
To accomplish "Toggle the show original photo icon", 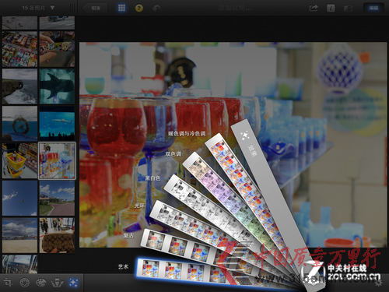I will coord(348,9).
